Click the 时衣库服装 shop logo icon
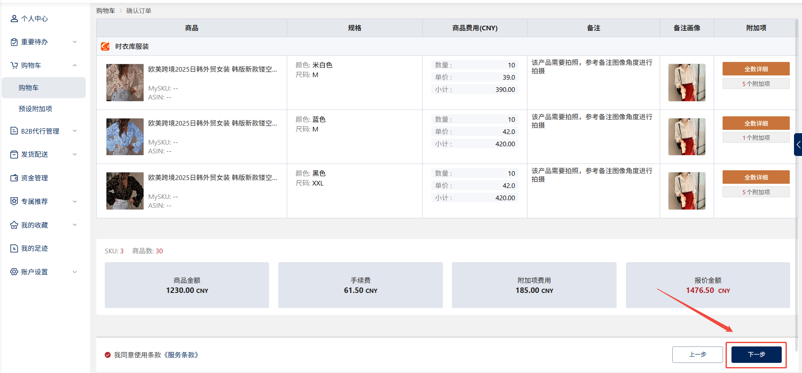Viewport: 802px width, 373px height. pos(105,46)
